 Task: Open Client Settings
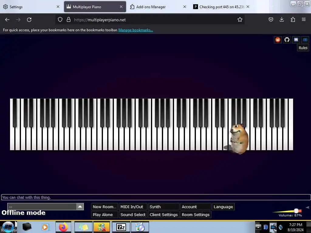tap(164, 214)
